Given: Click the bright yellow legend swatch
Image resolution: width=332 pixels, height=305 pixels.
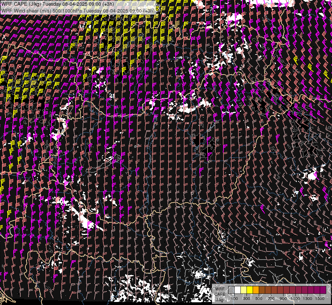Looking at the screenshot, I should click(250, 290).
